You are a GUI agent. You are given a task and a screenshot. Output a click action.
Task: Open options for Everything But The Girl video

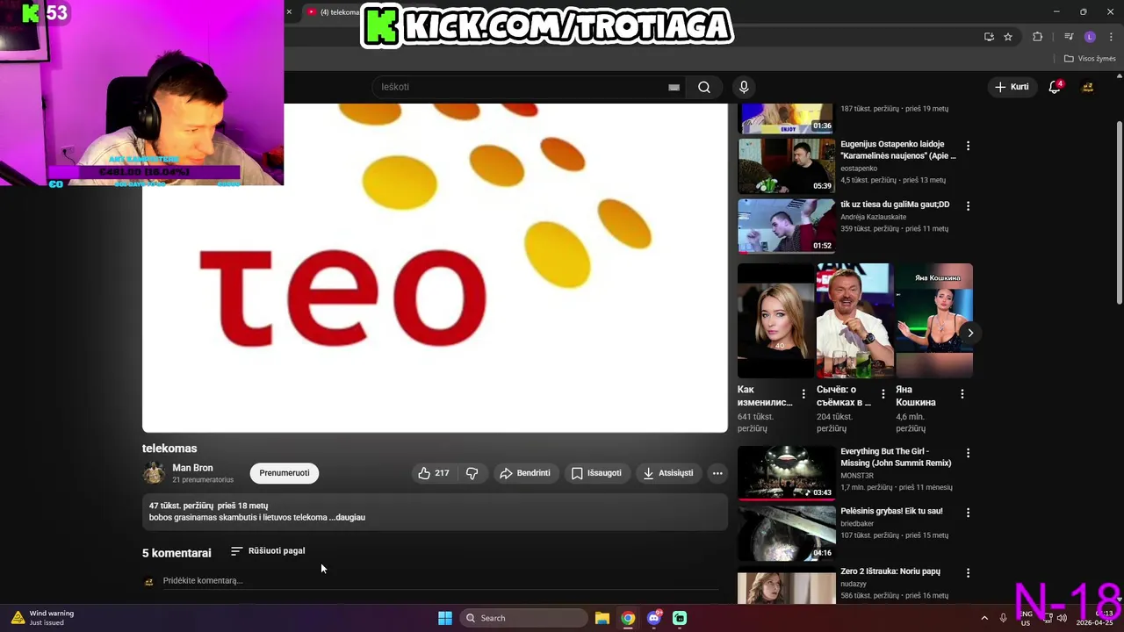pos(968,453)
